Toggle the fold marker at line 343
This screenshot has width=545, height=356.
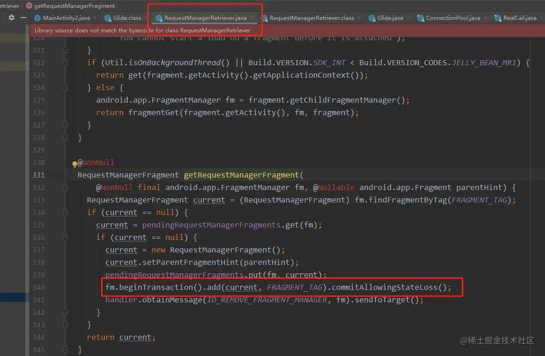click(65, 325)
